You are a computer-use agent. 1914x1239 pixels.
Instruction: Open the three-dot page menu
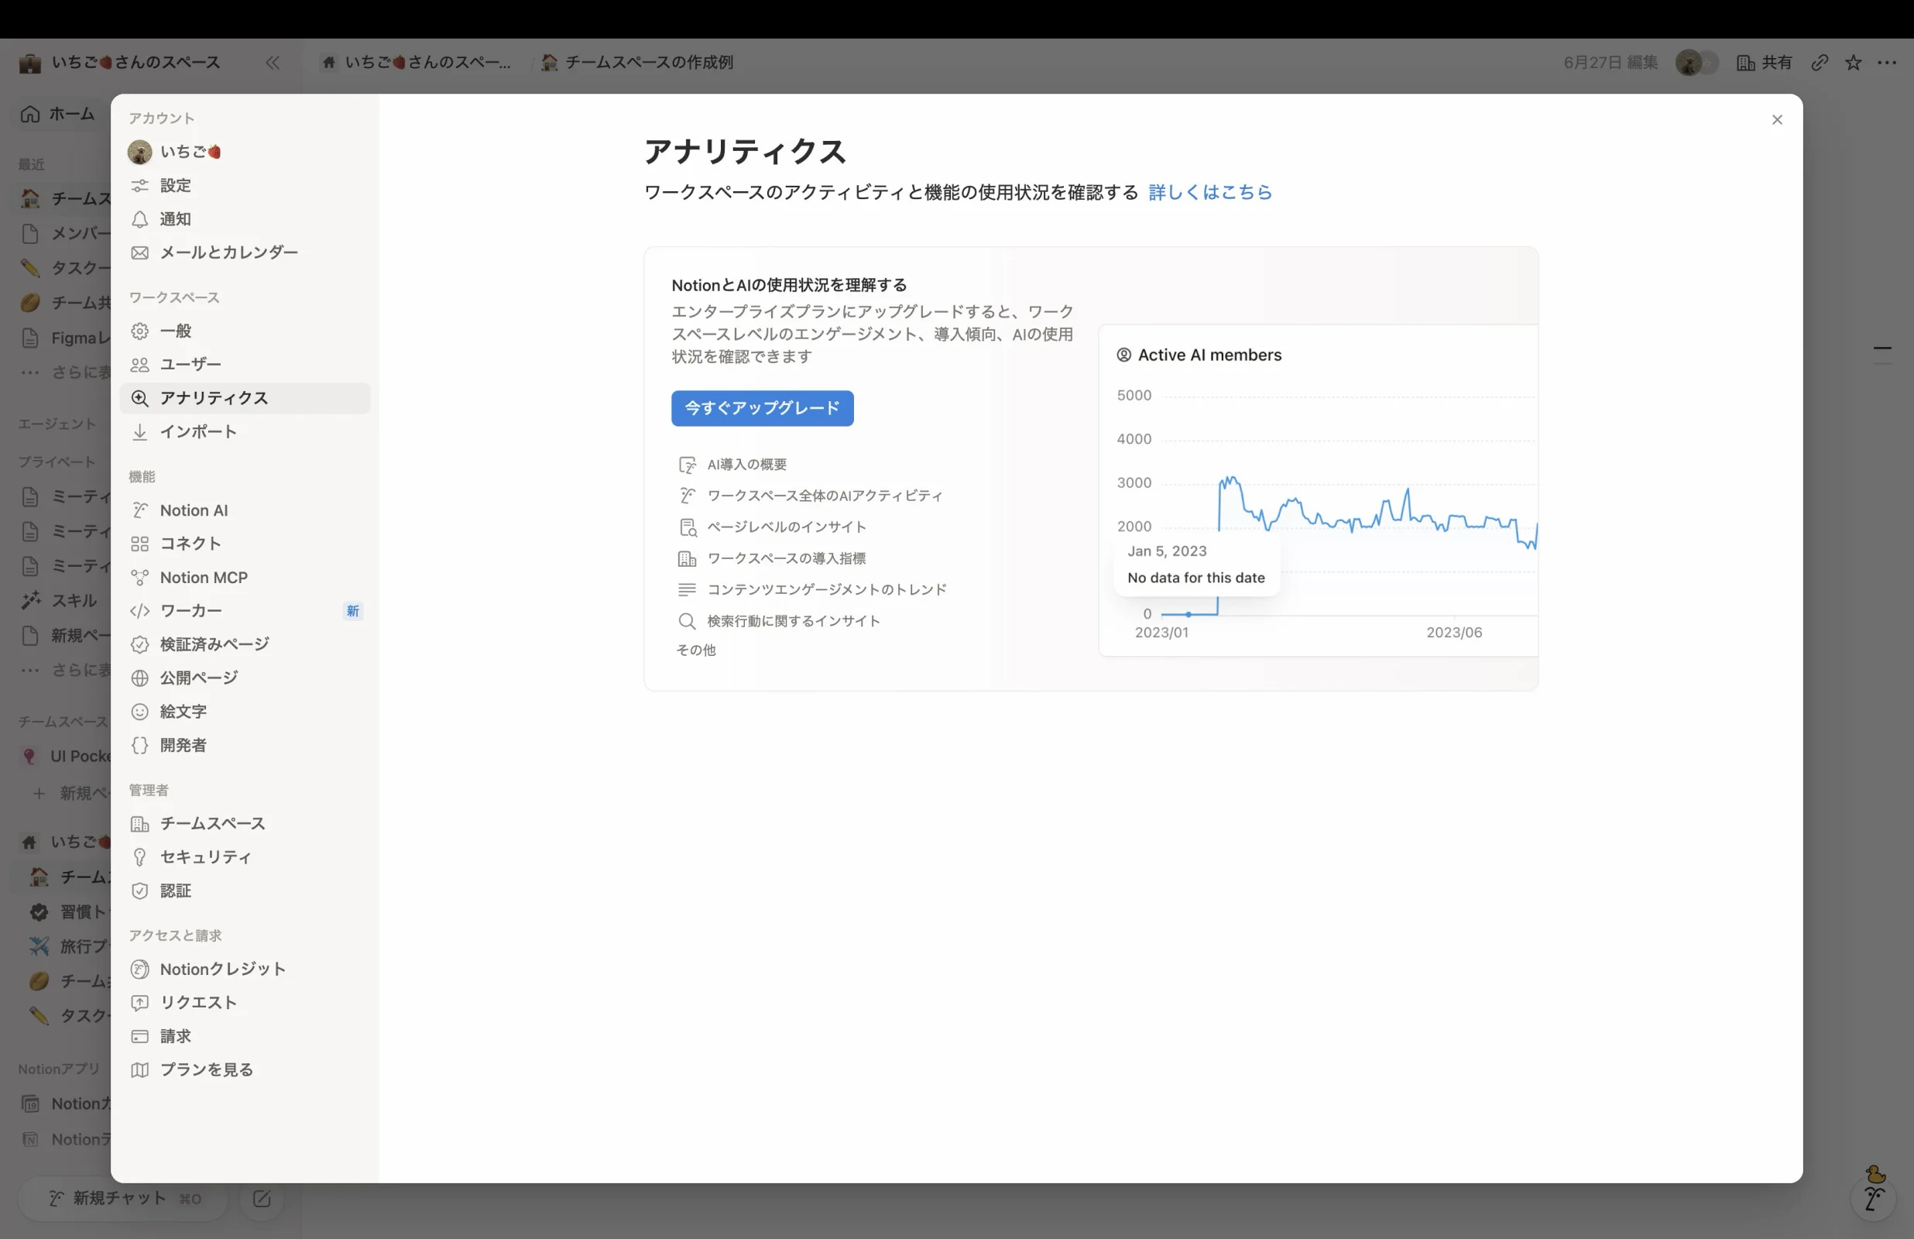tap(1887, 63)
